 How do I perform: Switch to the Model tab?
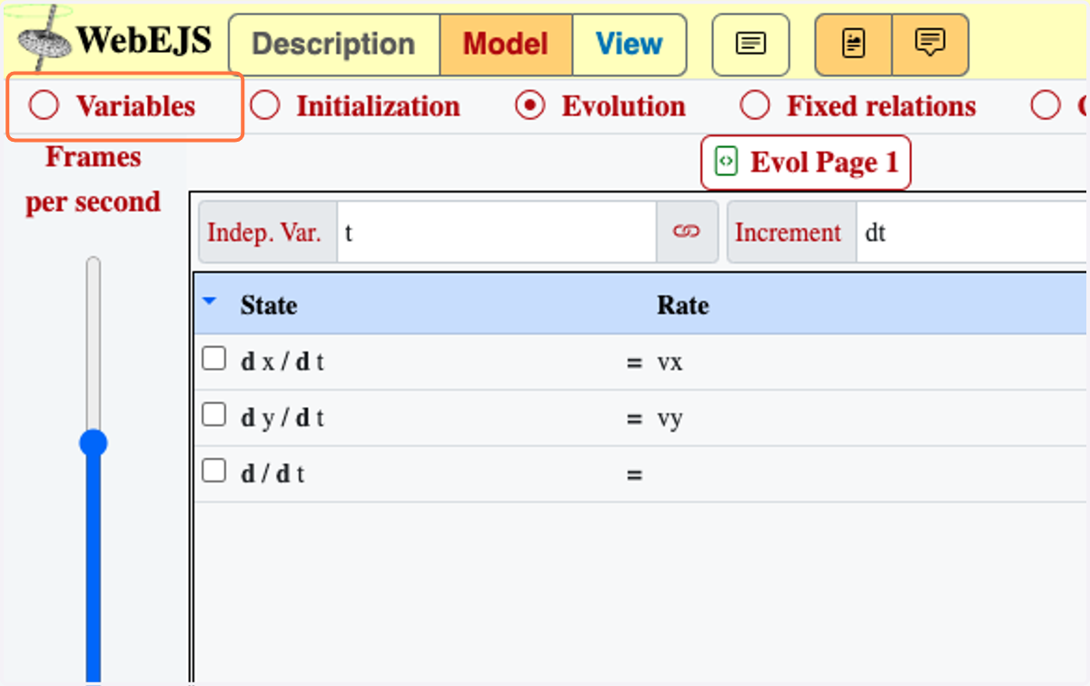click(x=506, y=45)
